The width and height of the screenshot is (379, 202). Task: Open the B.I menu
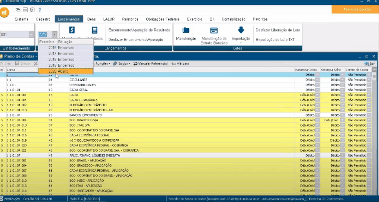pyautogui.click(x=212, y=19)
